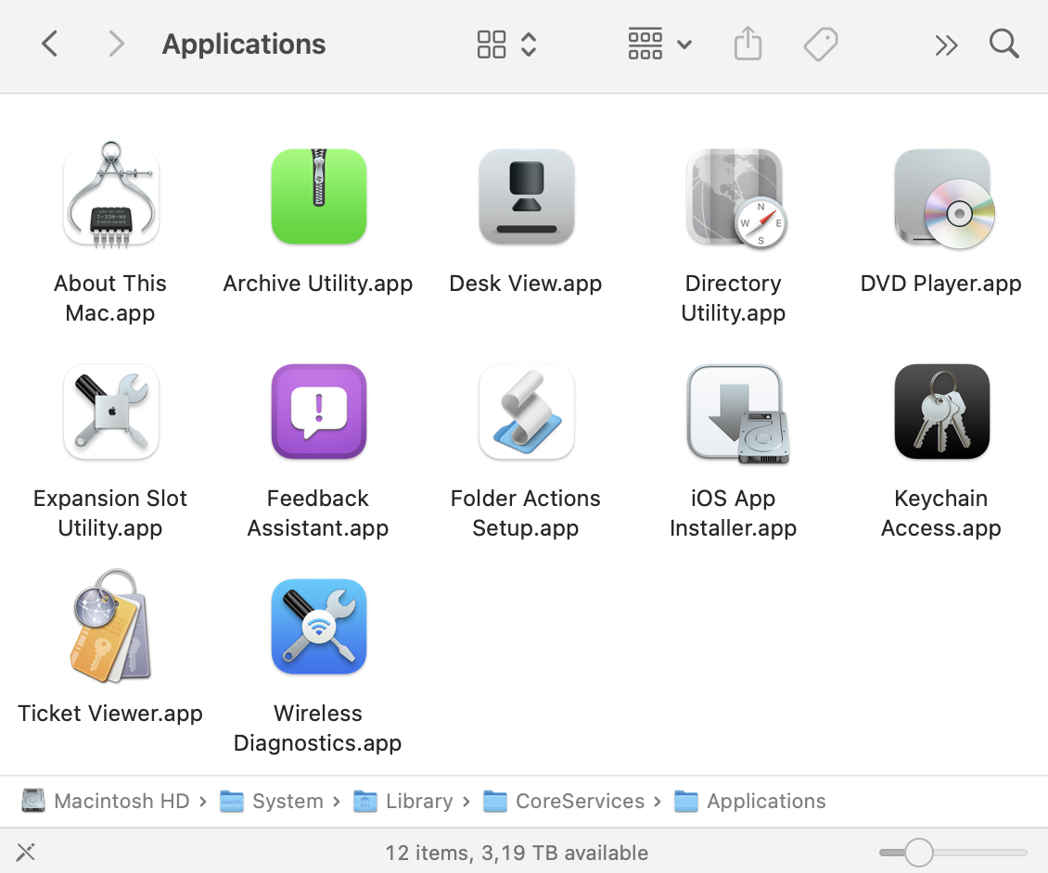The height and width of the screenshot is (873, 1048).
Task: Select Archive Utility.app
Action: pos(319,196)
